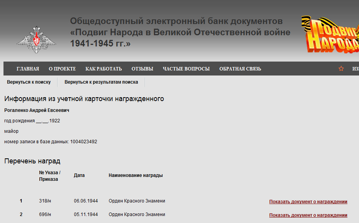
Task: Show award document for order 318/н
Action: 308,202
